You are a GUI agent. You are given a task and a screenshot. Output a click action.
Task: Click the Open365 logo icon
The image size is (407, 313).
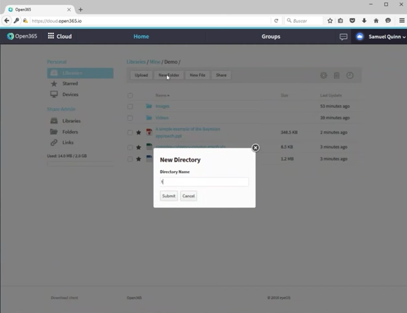tap(11, 37)
